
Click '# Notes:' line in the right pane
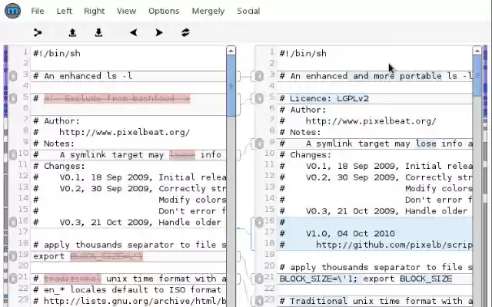pyautogui.click(x=300, y=132)
